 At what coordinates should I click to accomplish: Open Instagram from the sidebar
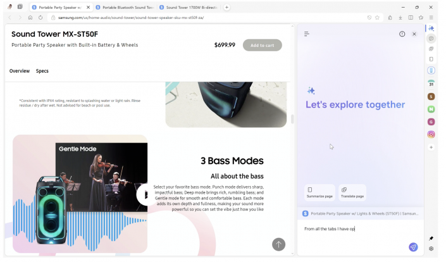431,134
